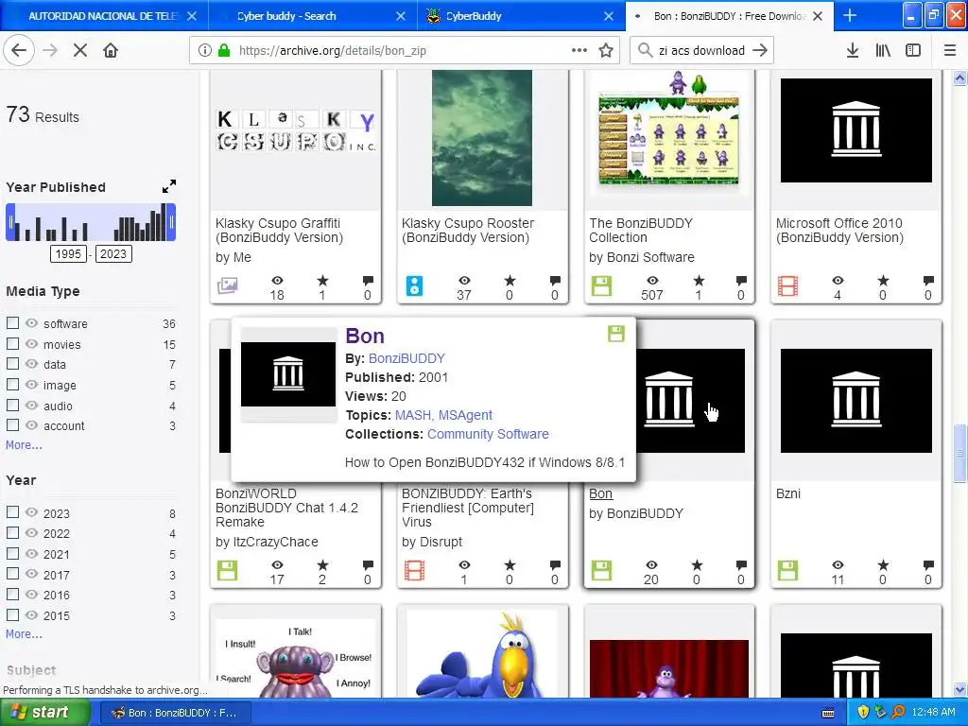Open the BonziBUDDY uploader link in popup
The image size is (968, 726).
[x=406, y=358]
